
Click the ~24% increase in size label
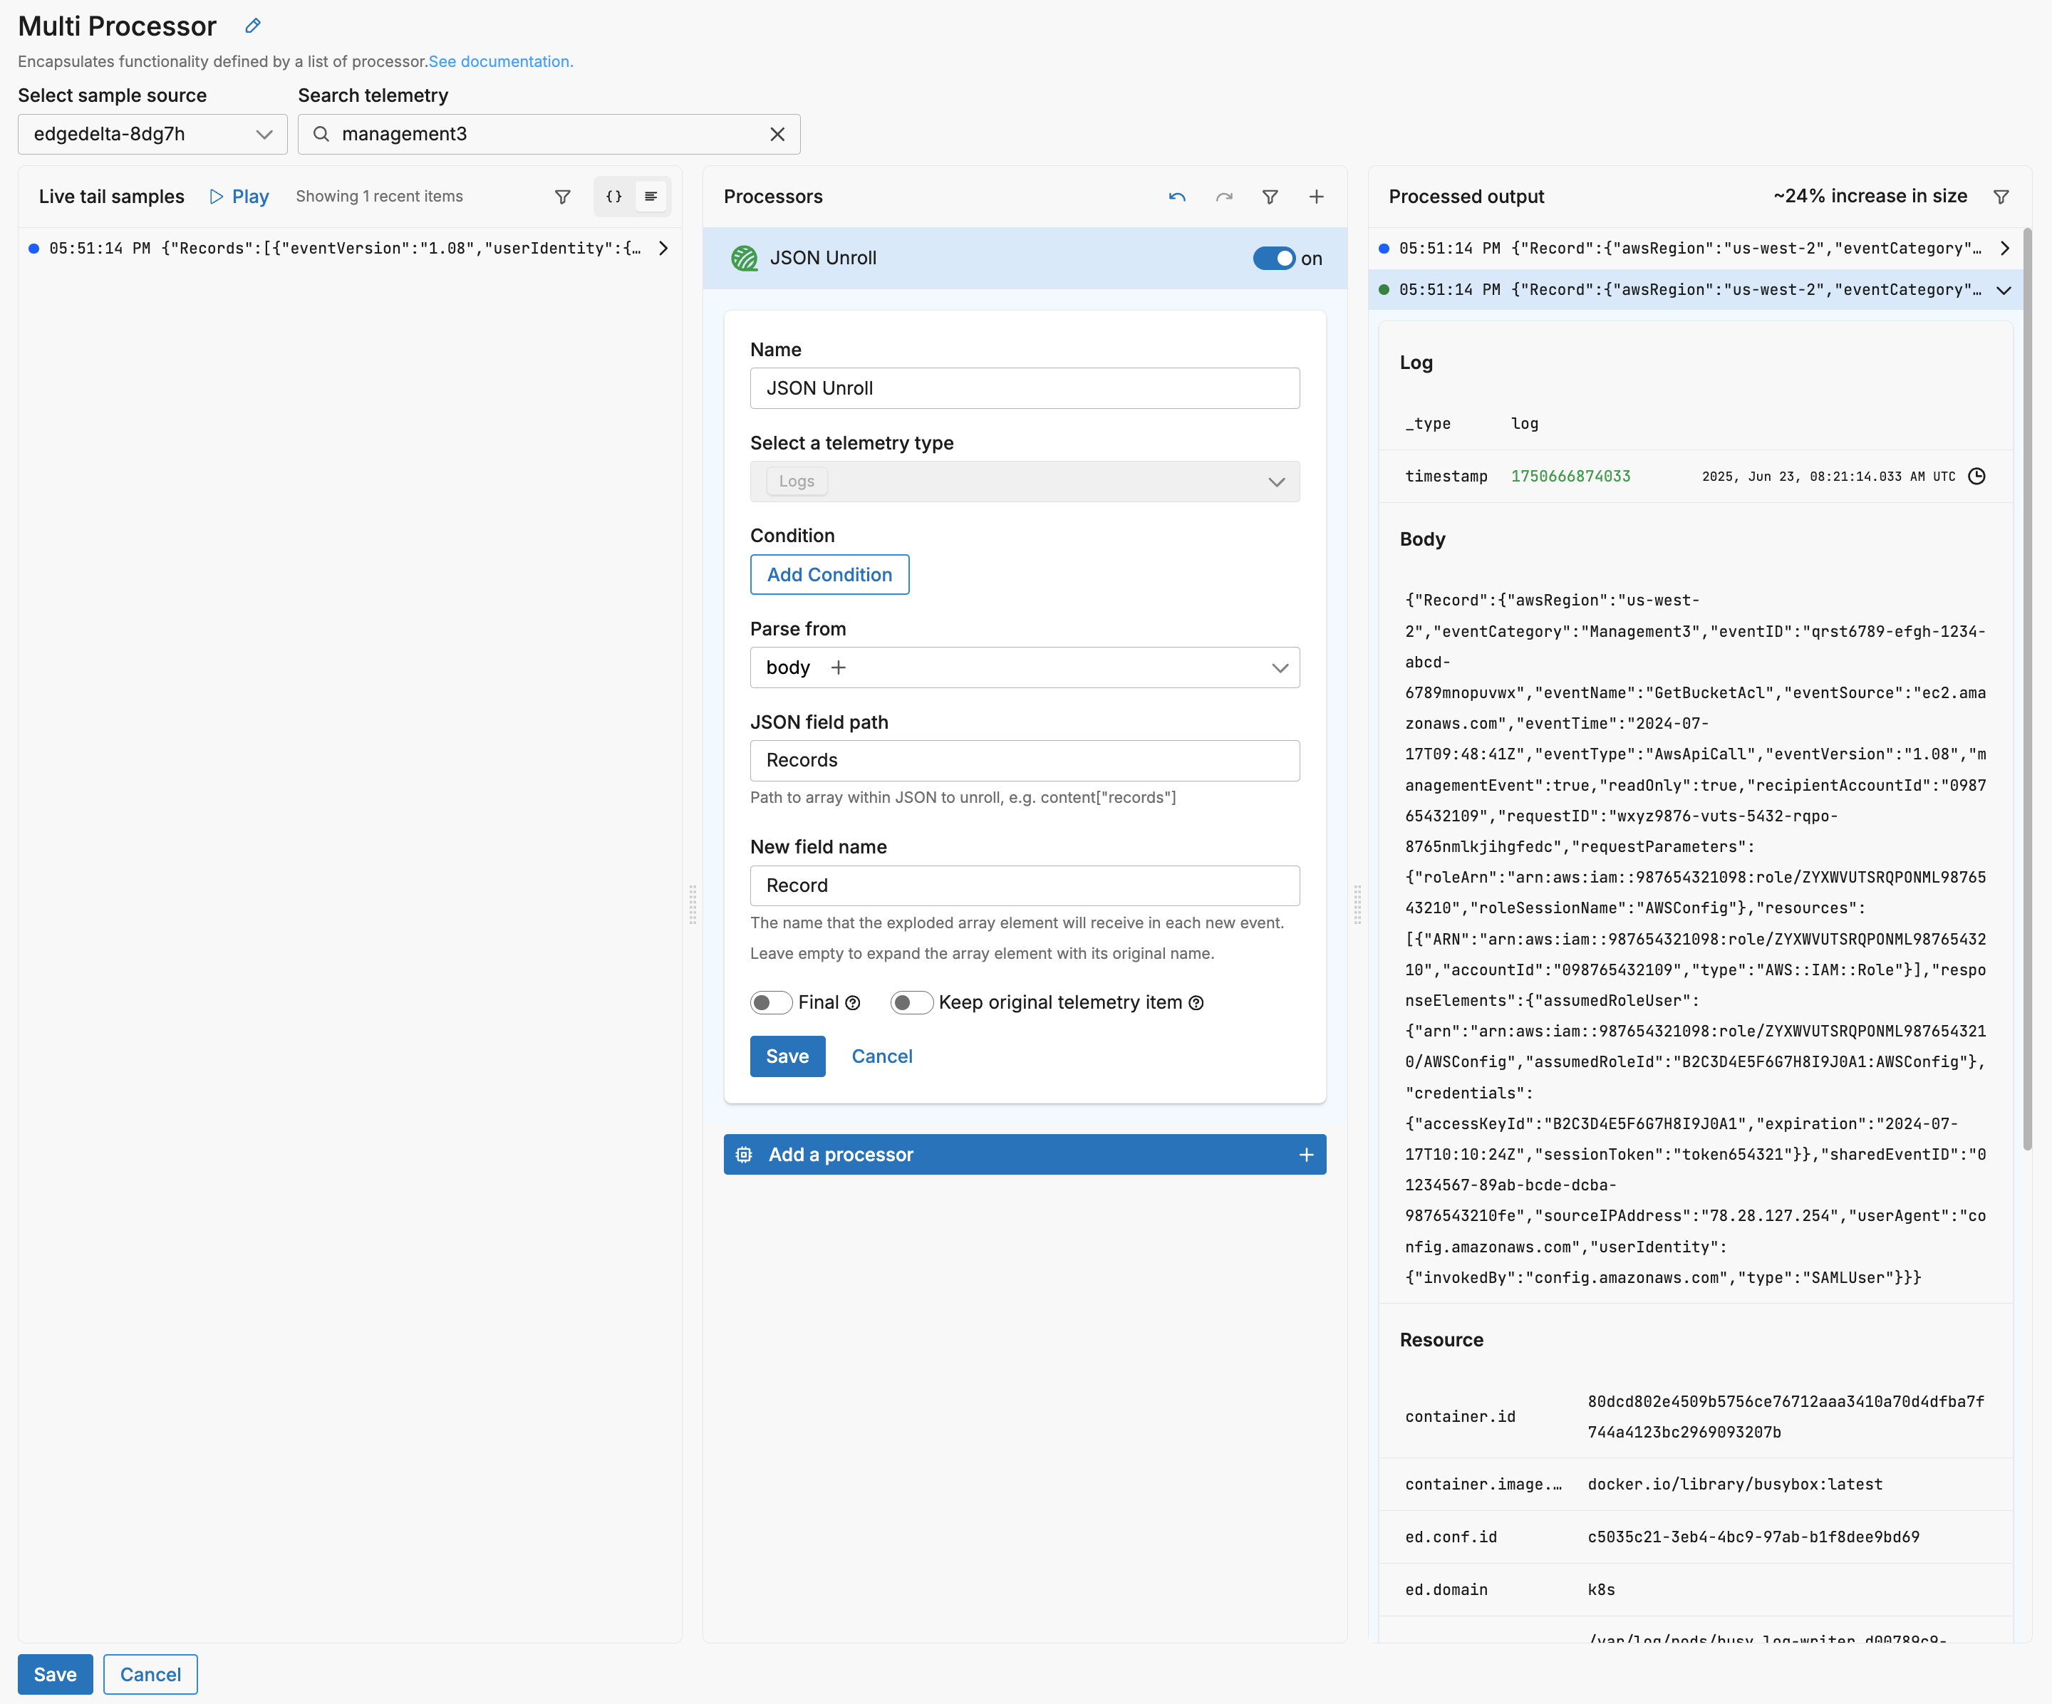click(1870, 197)
